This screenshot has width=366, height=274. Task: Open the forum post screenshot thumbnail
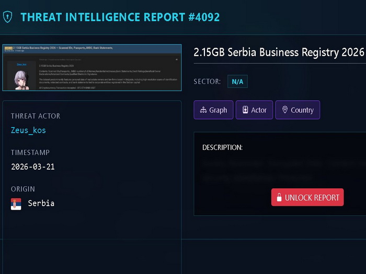tap(92, 67)
